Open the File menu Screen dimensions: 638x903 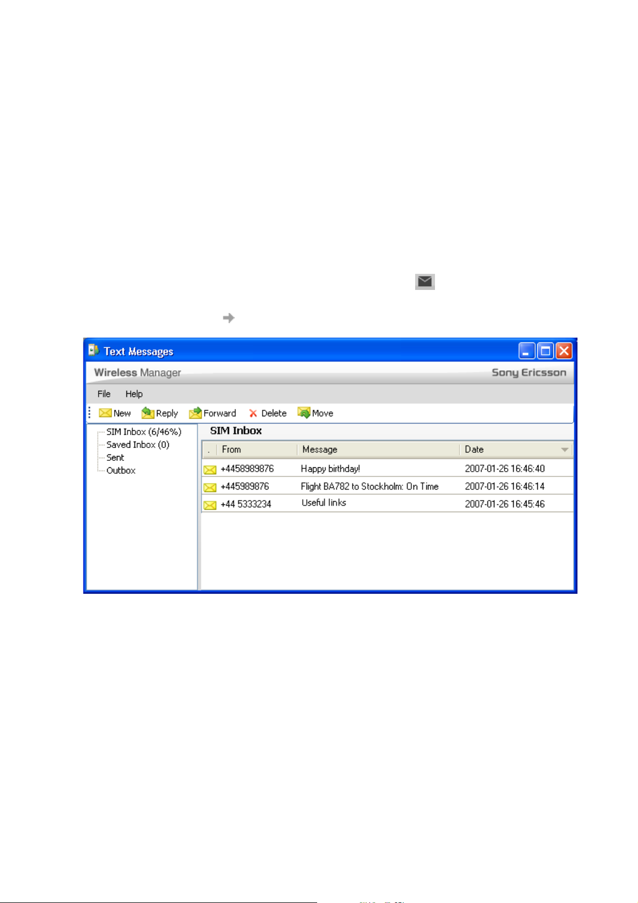coord(104,394)
